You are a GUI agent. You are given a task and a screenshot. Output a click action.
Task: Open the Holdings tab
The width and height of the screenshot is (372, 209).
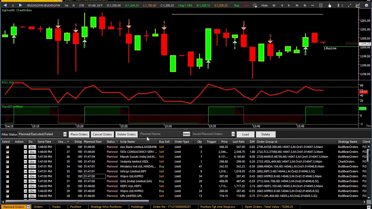click(137, 207)
